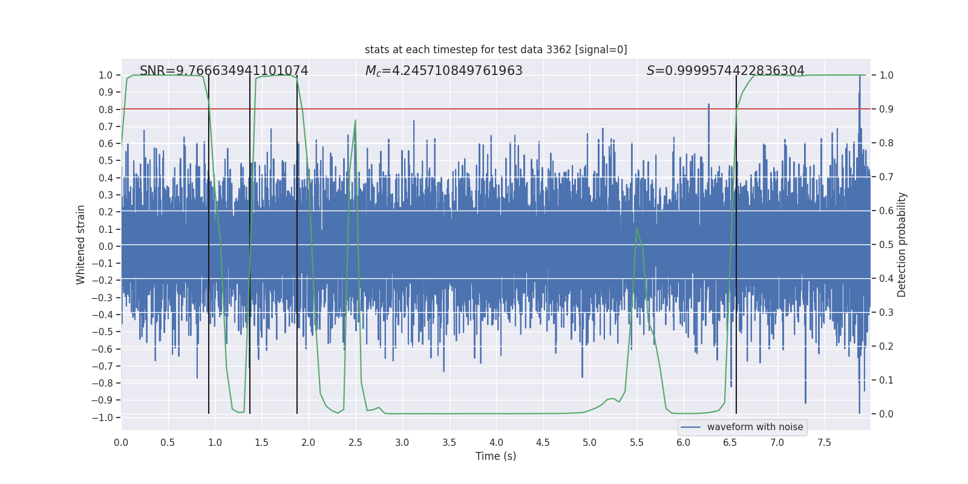968x484 pixels.
Task: Click the red threshold line
Action: [495, 109]
